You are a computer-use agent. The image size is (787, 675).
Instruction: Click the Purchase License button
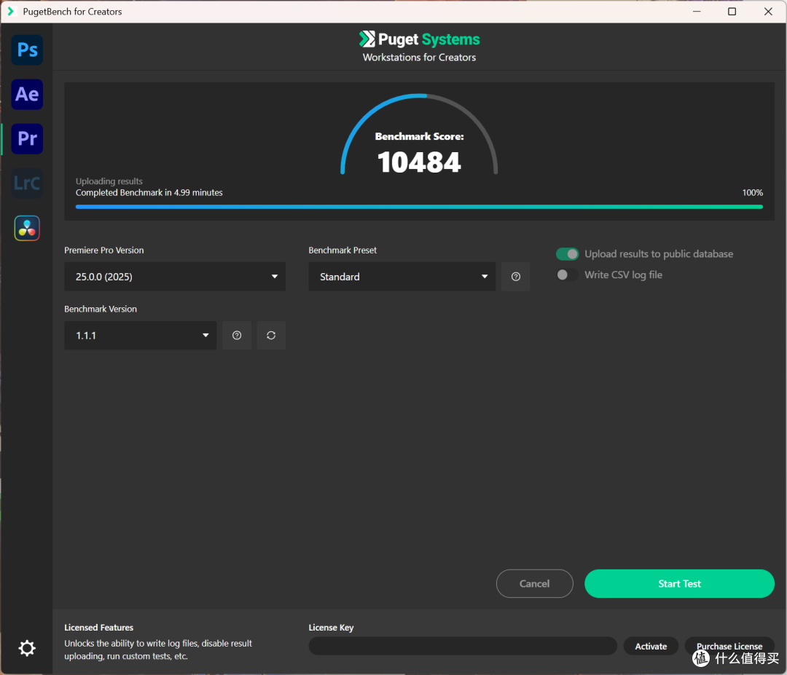pyautogui.click(x=729, y=646)
